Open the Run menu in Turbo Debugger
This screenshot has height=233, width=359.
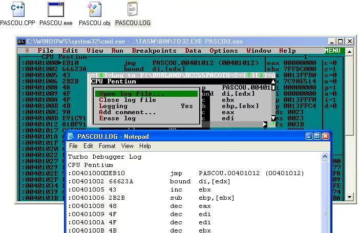coord(117,51)
